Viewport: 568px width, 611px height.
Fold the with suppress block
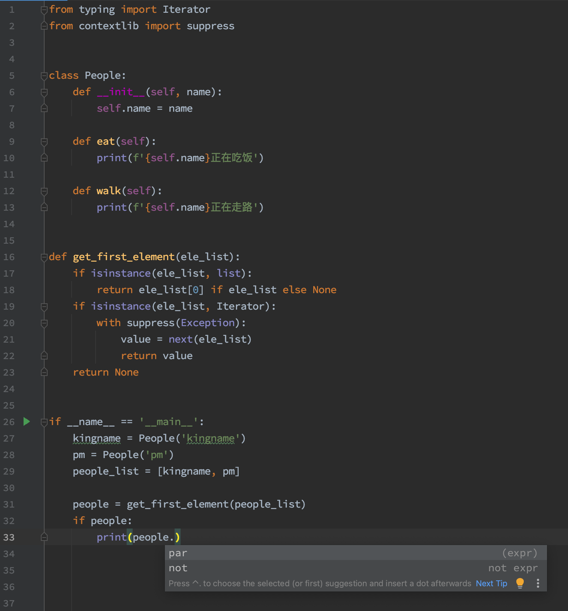tap(44, 323)
